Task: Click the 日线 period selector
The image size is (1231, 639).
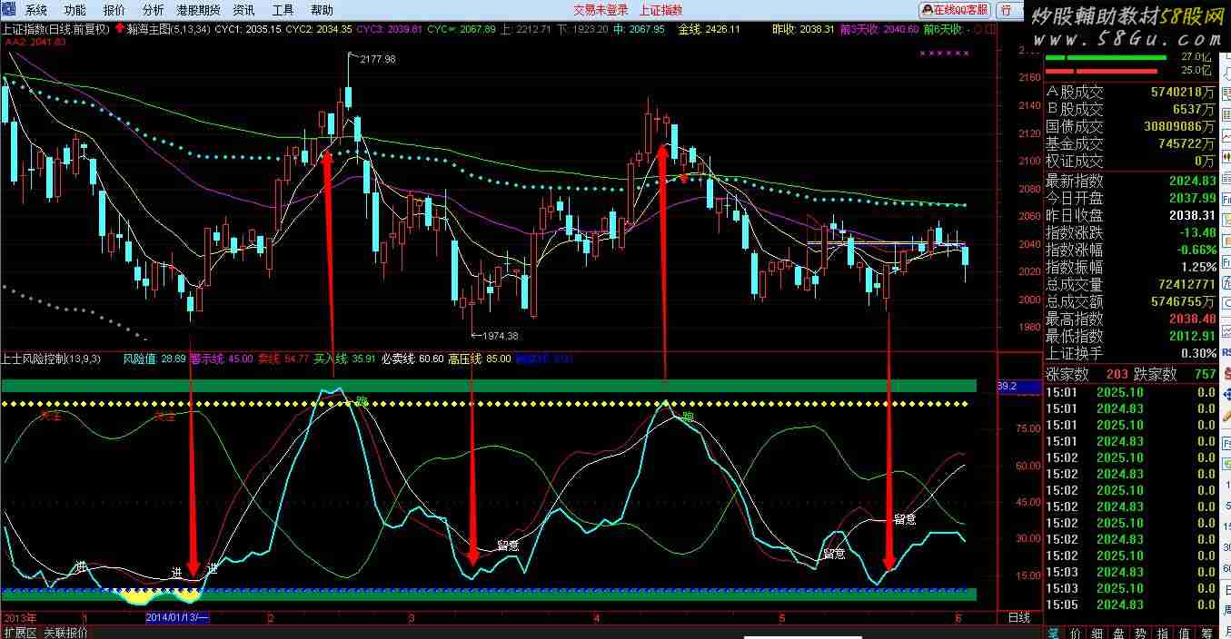Action: click(1018, 618)
